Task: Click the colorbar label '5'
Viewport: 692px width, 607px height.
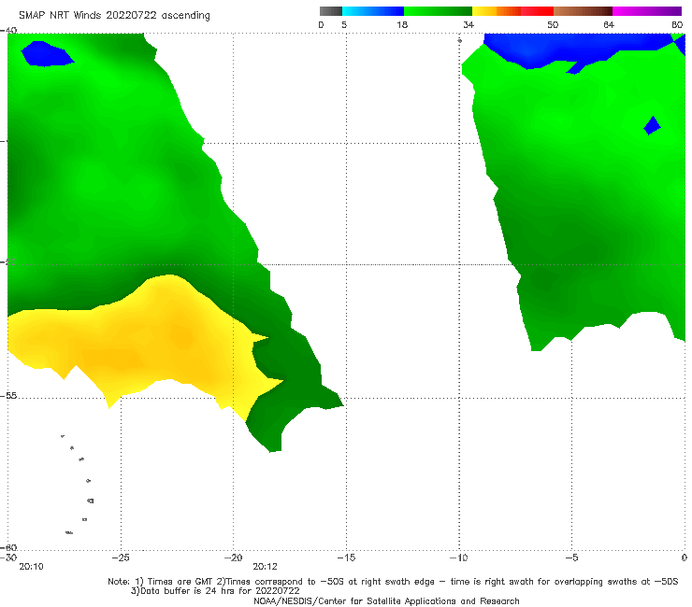Action: [344, 24]
